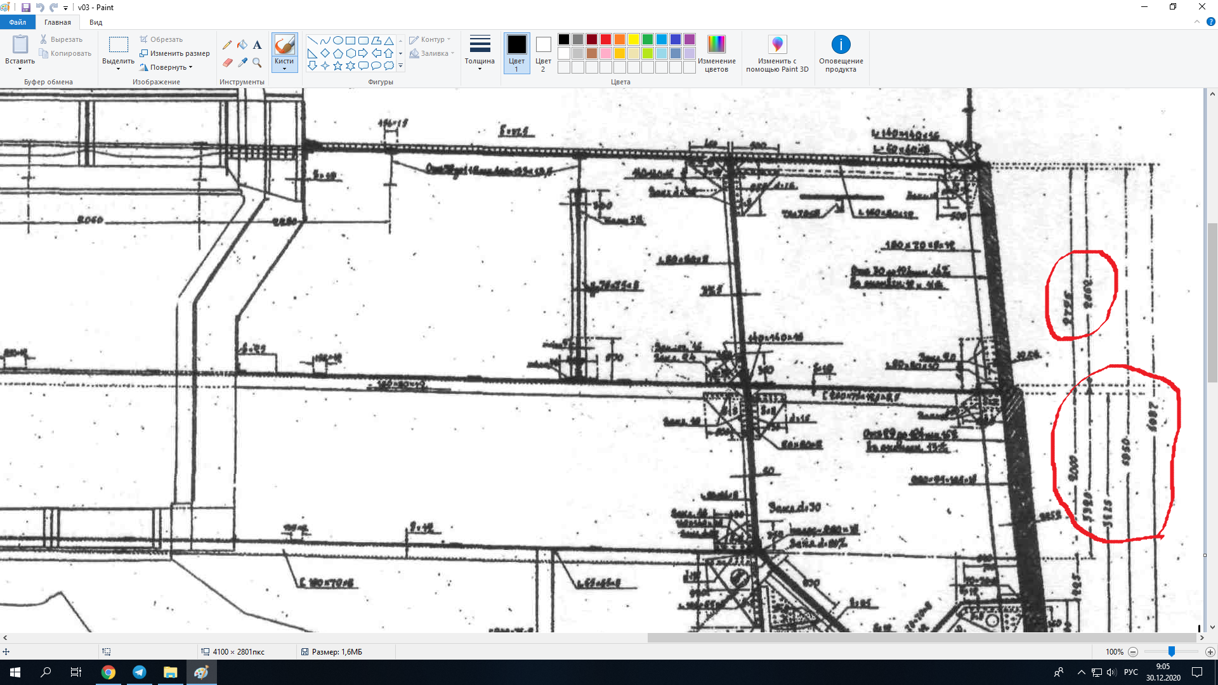Click the Crop button

tap(162, 39)
